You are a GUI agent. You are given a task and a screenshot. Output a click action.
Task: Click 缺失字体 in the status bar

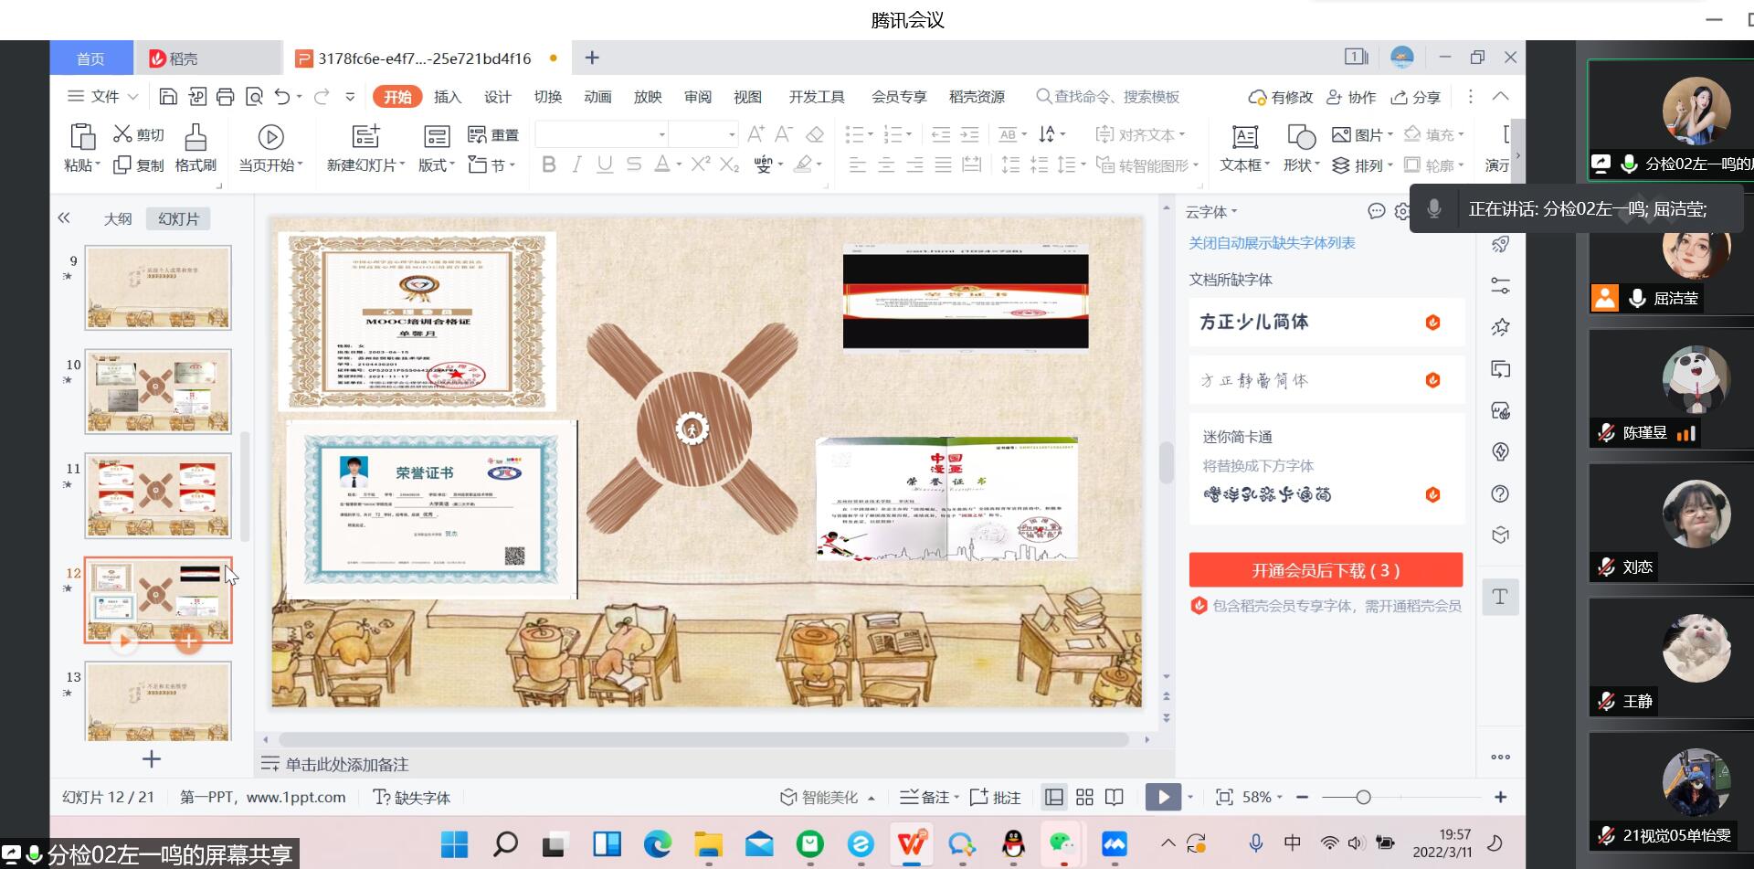[x=412, y=798]
